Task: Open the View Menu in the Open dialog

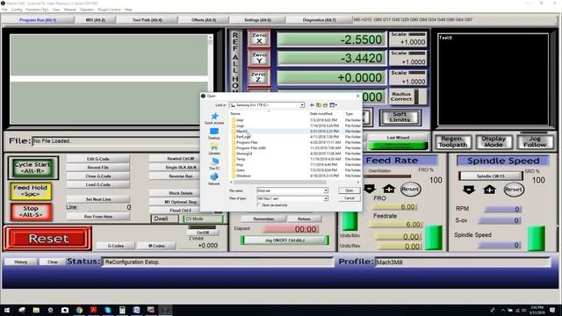Action: [x=333, y=105]
